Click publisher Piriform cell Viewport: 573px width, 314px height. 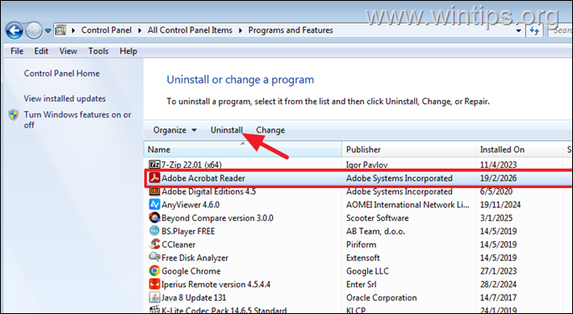[x=361, y=244]
